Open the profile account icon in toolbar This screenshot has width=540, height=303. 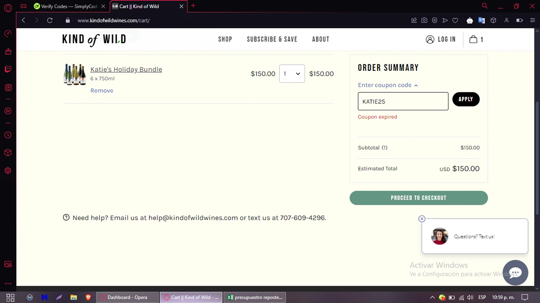(x=507, y=20)
